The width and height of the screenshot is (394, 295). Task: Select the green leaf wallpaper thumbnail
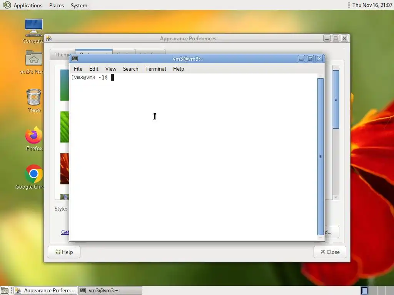click(65, 127)
